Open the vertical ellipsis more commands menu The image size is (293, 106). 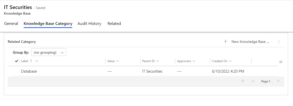pyautogui.click(x=279, y=42)
